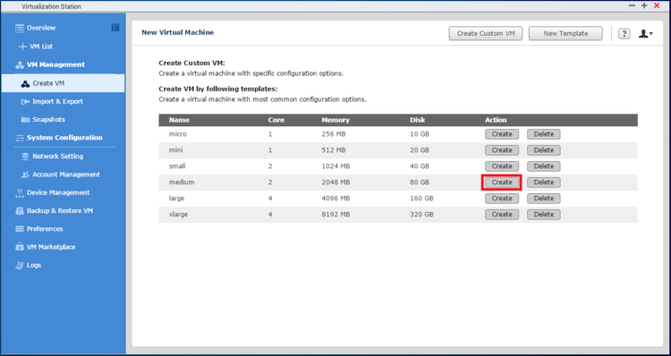Minimize the Virtualization Station window
This screenshot has height=356, width=671.
click(x=632, y=5)
